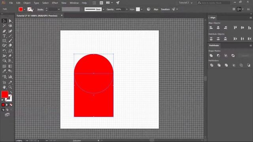253x142 pixels.
Task: Switch to Draw Behind mode
Action: click(x=7, y=110)
